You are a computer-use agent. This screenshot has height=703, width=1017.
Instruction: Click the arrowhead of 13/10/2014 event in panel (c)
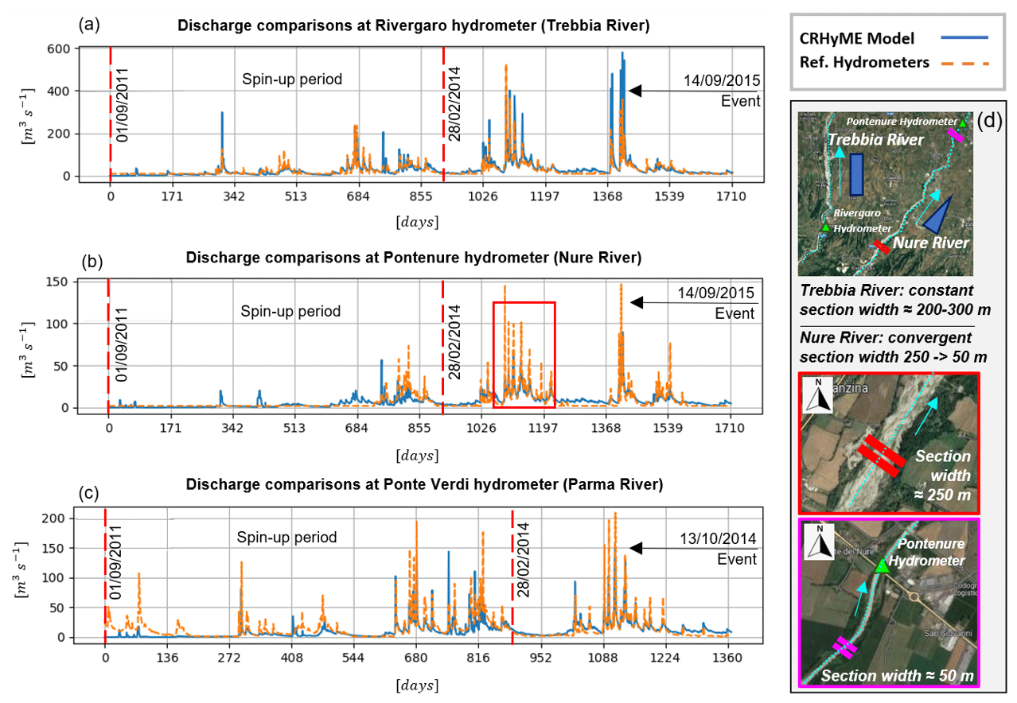point(634,547)
